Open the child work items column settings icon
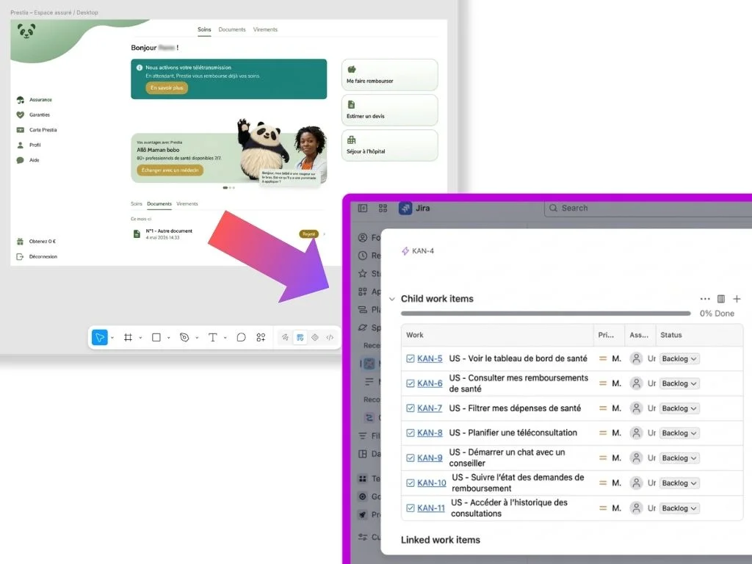The height and width of the screenshot is (564, 752). [x=721, y=299]
